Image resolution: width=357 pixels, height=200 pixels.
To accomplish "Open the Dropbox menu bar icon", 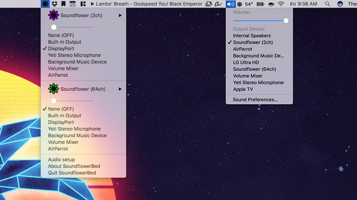I will (x=54, y=4).
